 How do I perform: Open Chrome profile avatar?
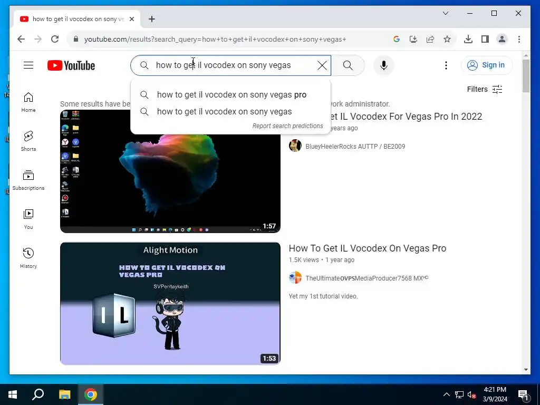502,39
